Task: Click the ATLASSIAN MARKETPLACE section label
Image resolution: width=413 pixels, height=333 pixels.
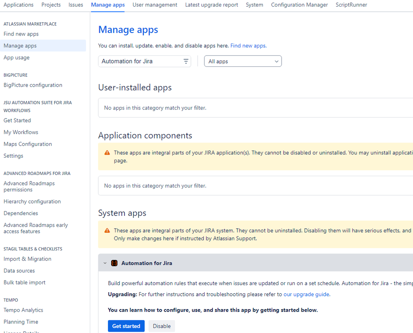Action: (30, 24)
